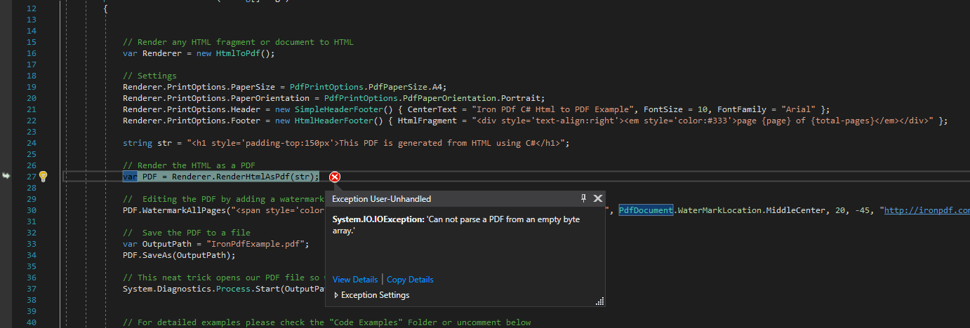
Task: Click the opening brace on line 12
Action: tap(105, 8)
